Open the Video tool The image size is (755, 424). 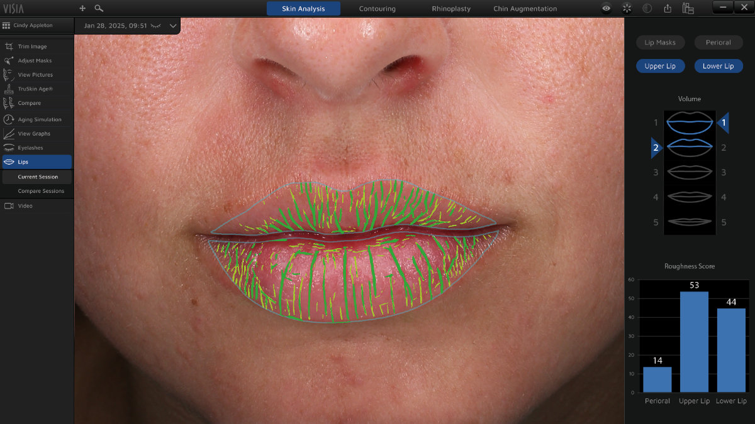click(x=24, y=205)
